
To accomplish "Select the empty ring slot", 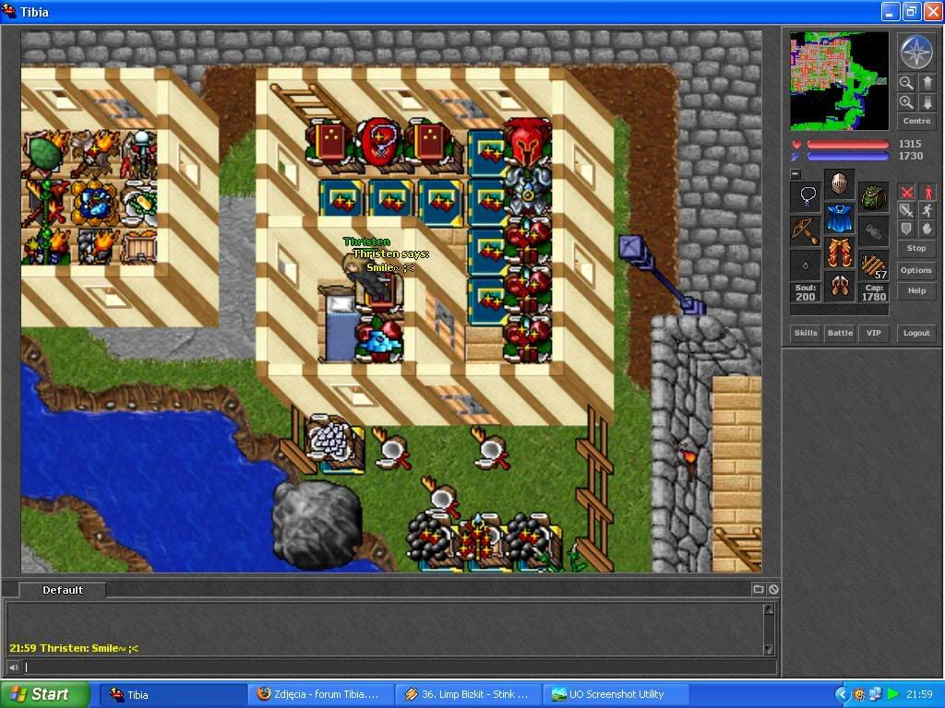I will (x=806, y=265).
